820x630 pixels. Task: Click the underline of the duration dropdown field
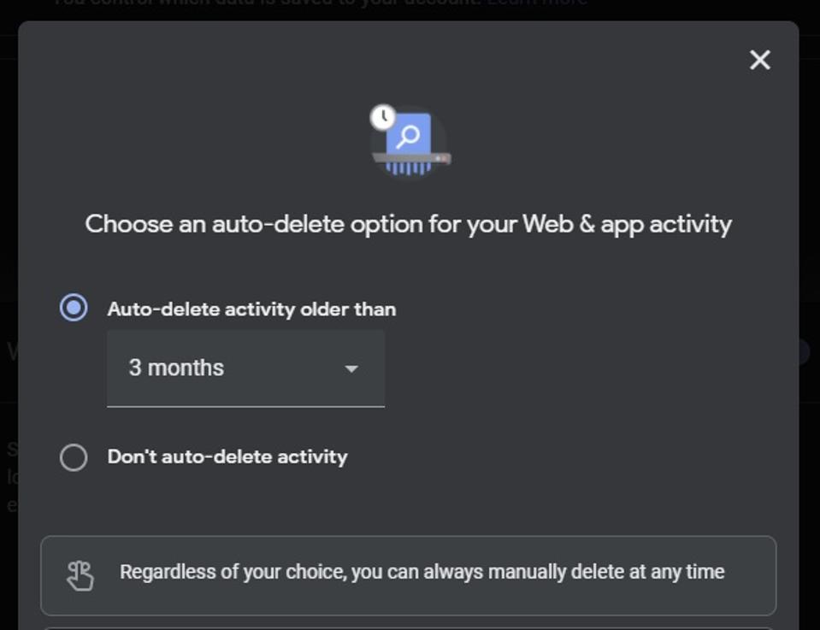(245, 406)
